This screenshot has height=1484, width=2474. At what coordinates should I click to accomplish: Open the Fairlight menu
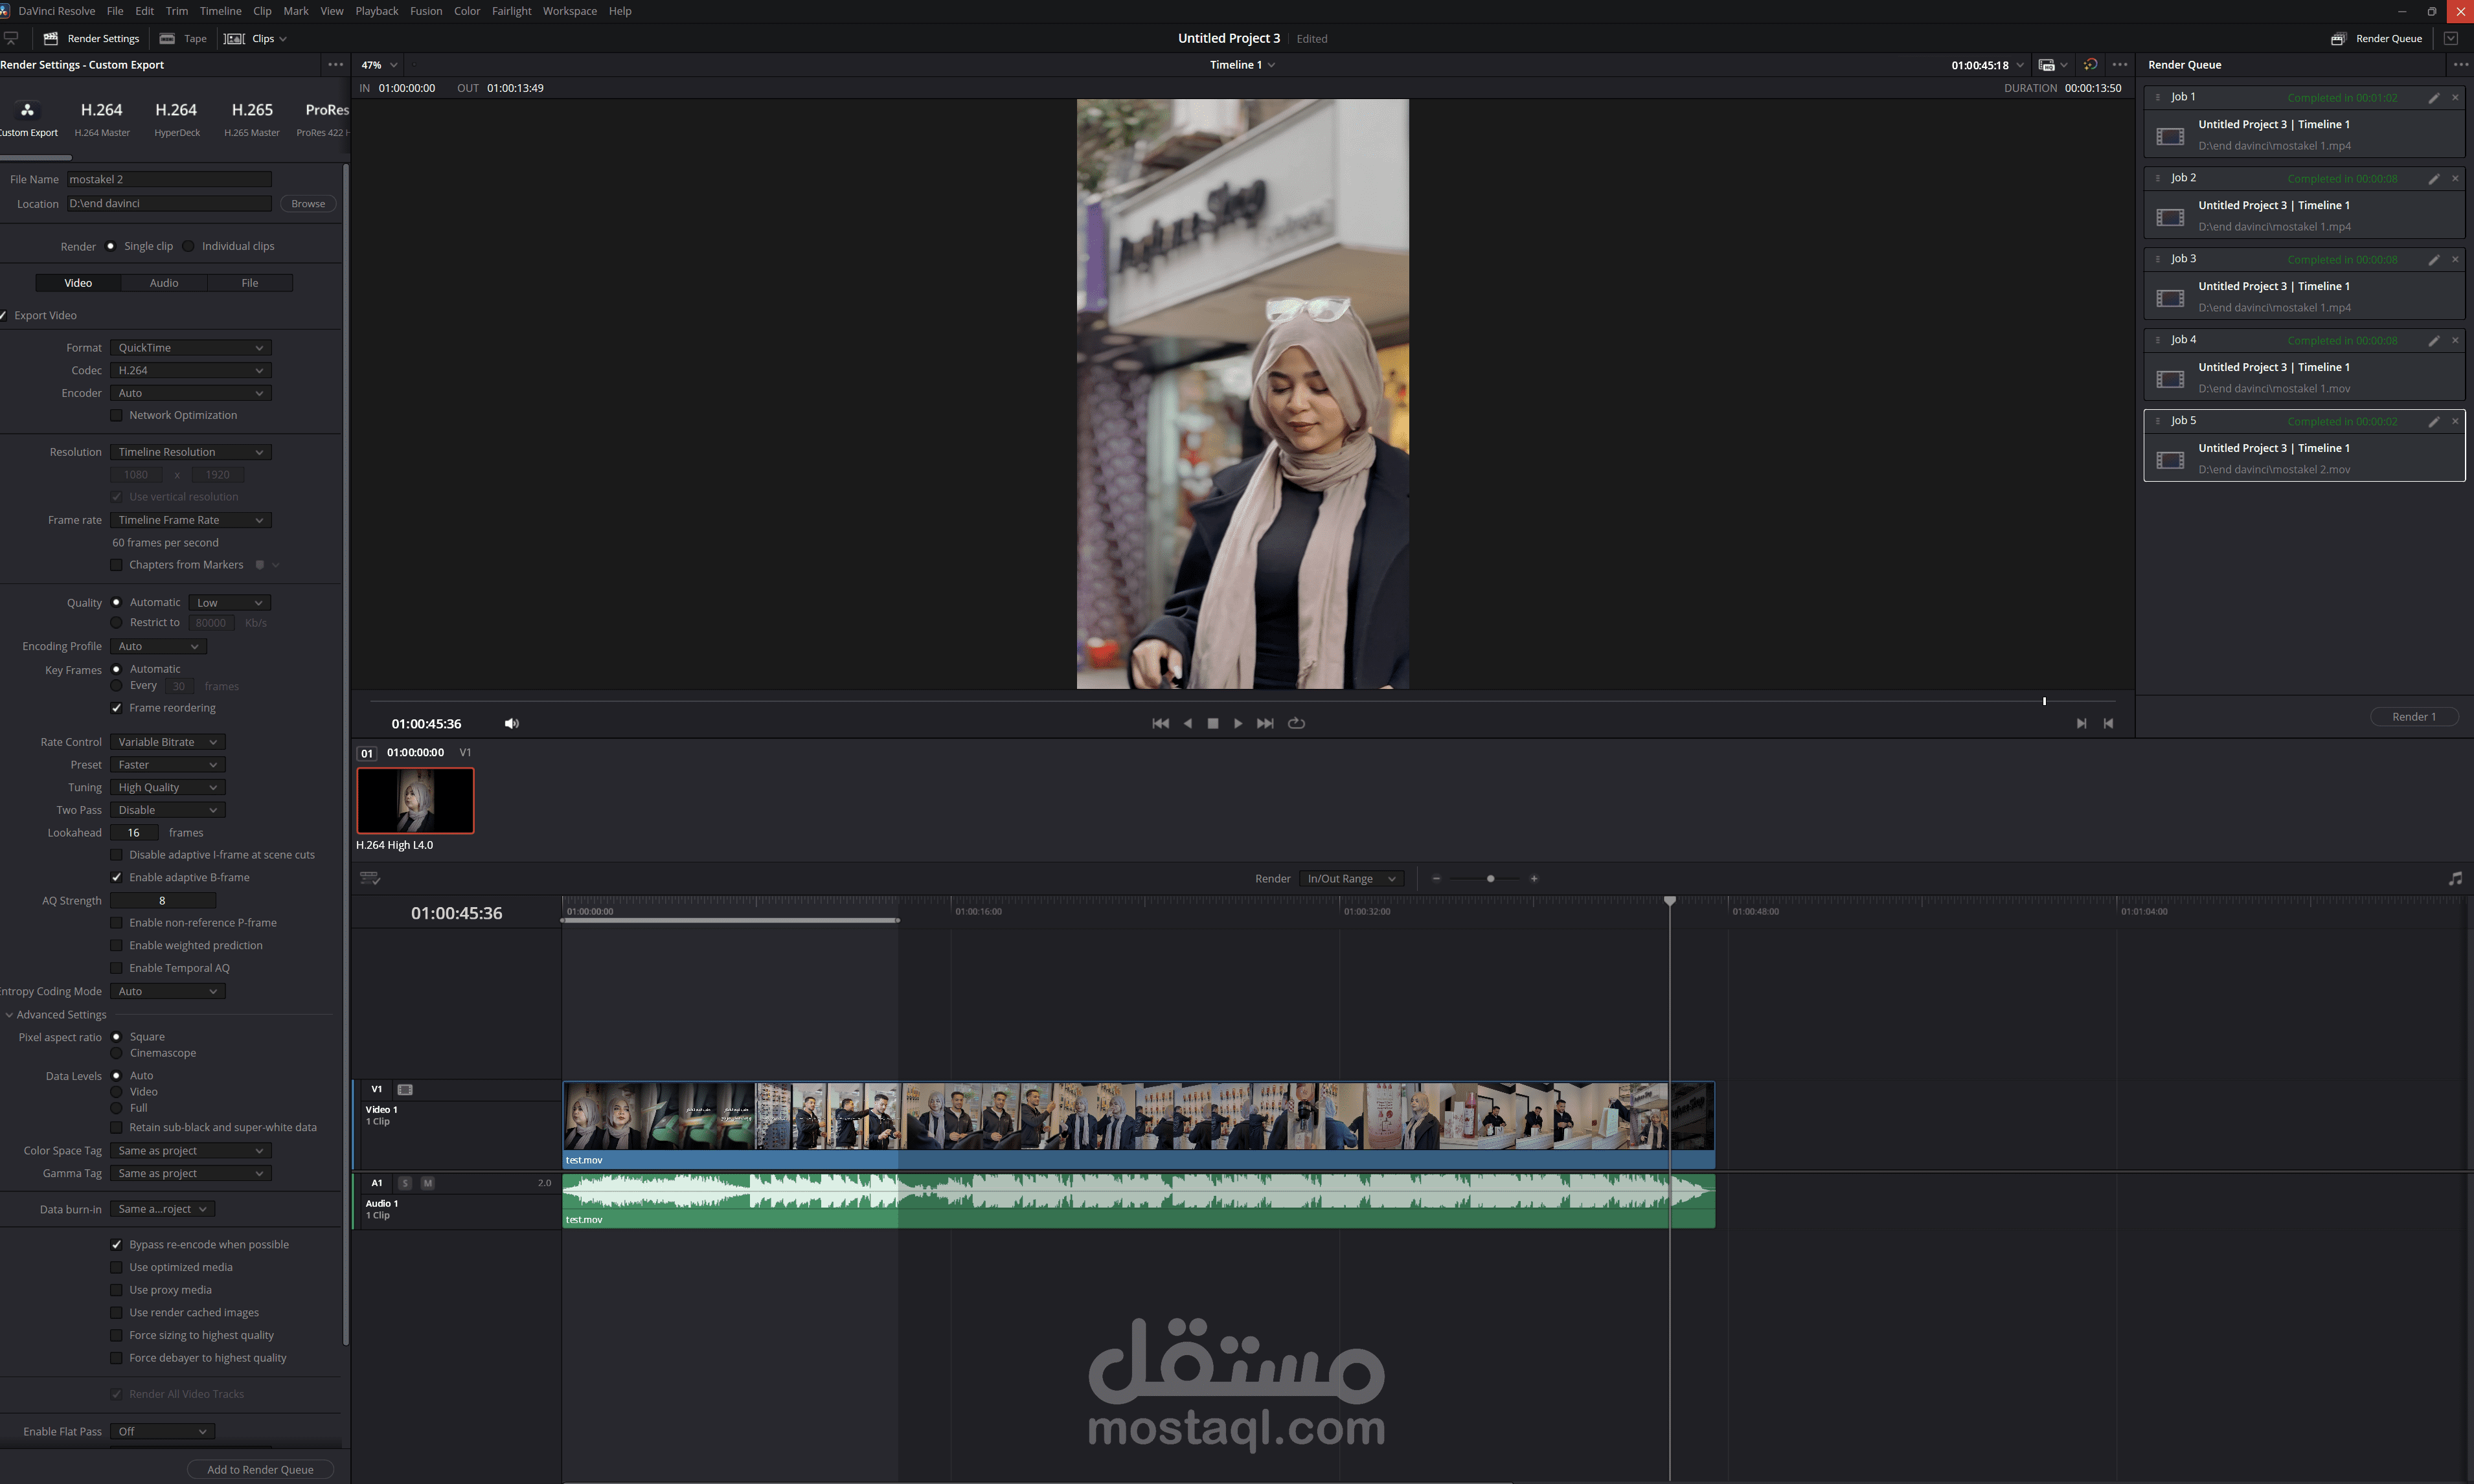(x=511, y=11)
